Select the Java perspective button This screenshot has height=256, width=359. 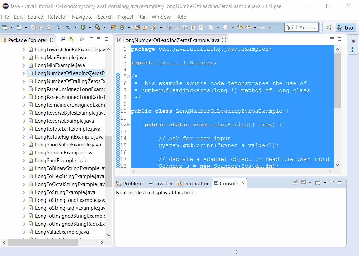pos(346,28)
